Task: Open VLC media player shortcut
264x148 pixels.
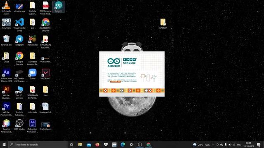Action: [x=7, y=8]
